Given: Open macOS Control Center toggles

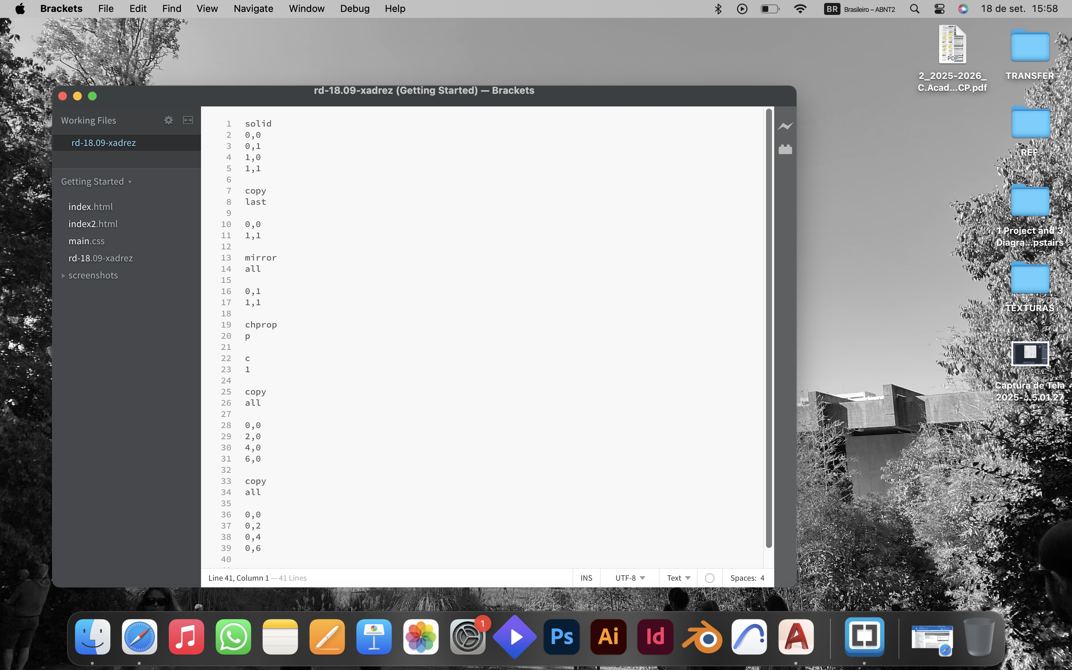Looking at the screenshot, I should [939, 9].
